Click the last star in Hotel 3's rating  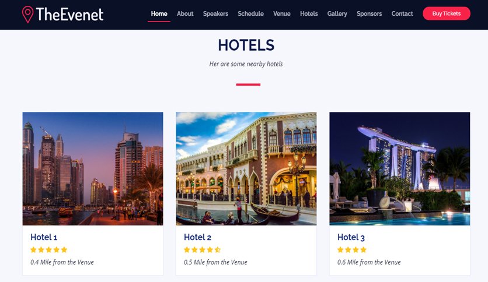coord(363,250)
